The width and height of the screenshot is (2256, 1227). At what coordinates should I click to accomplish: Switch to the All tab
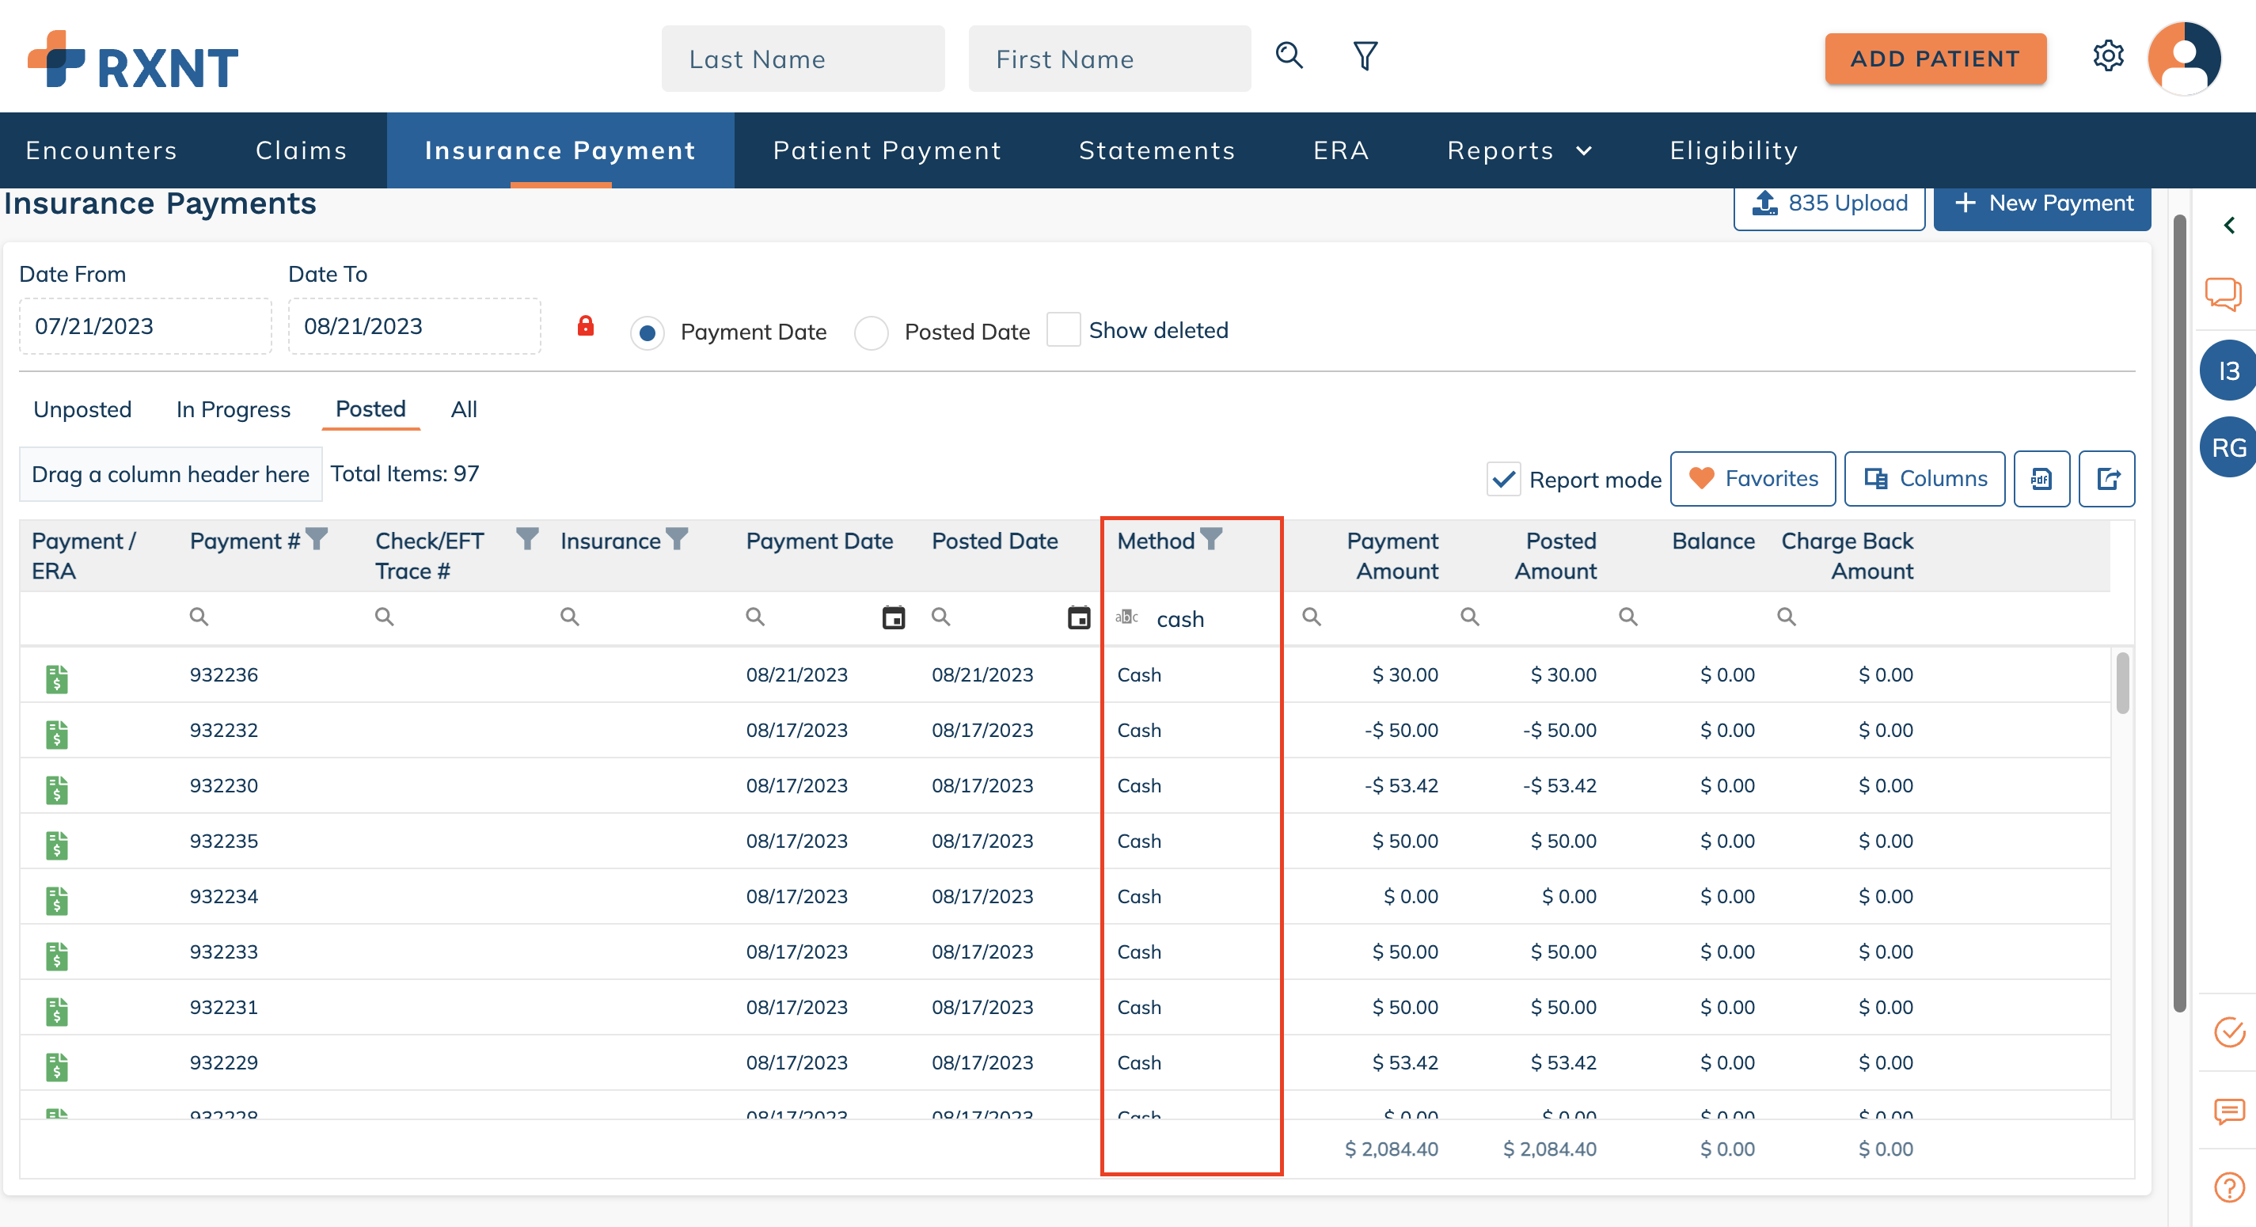point(463,410)
